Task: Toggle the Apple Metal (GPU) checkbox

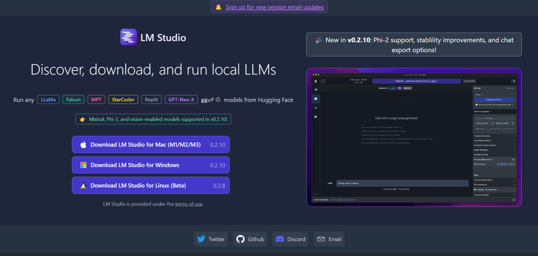Action: [x=475, y=159]
